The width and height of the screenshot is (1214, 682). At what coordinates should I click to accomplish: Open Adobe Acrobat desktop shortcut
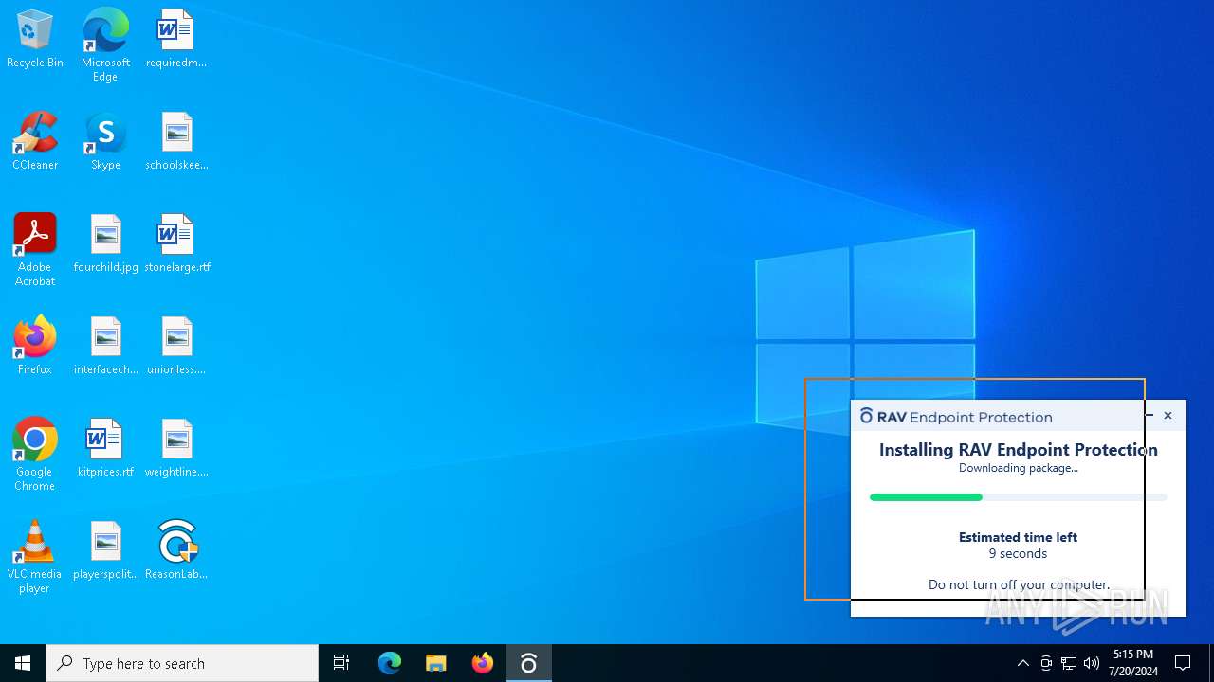click(35, 250)
